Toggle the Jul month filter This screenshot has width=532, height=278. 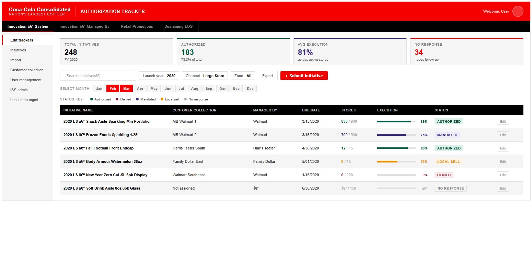(181, 89)
